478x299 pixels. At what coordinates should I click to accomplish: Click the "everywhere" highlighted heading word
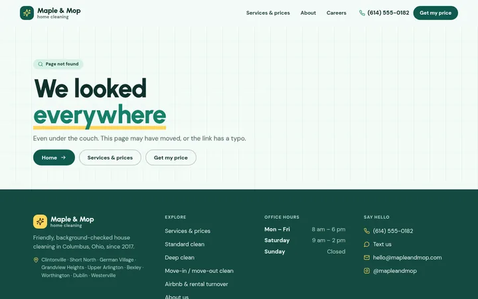point(100,116)
